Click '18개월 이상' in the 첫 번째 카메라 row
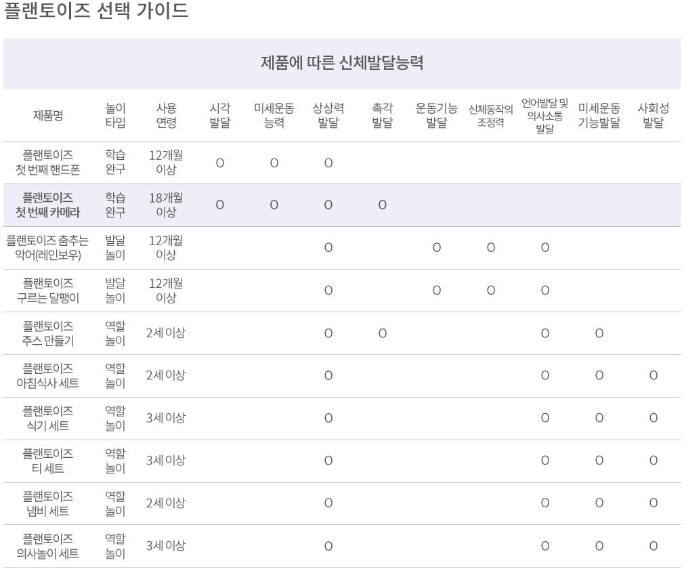 (x=166, y=205)
